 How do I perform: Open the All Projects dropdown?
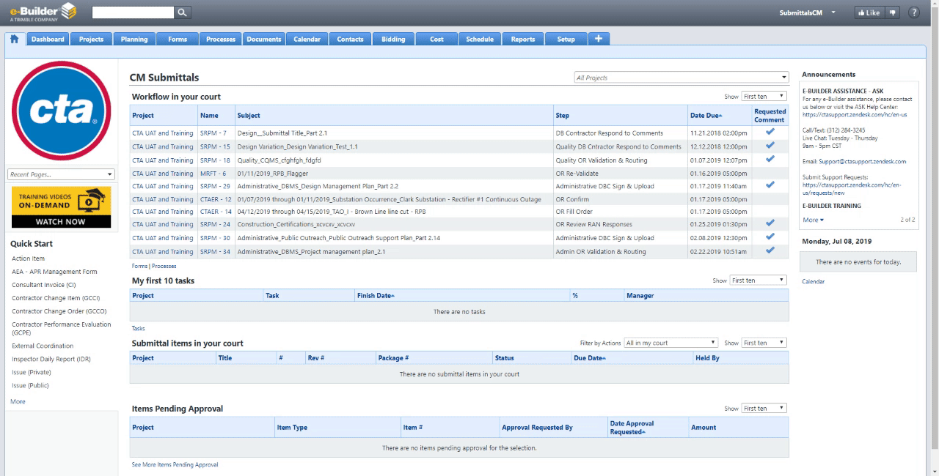[681, 78]
